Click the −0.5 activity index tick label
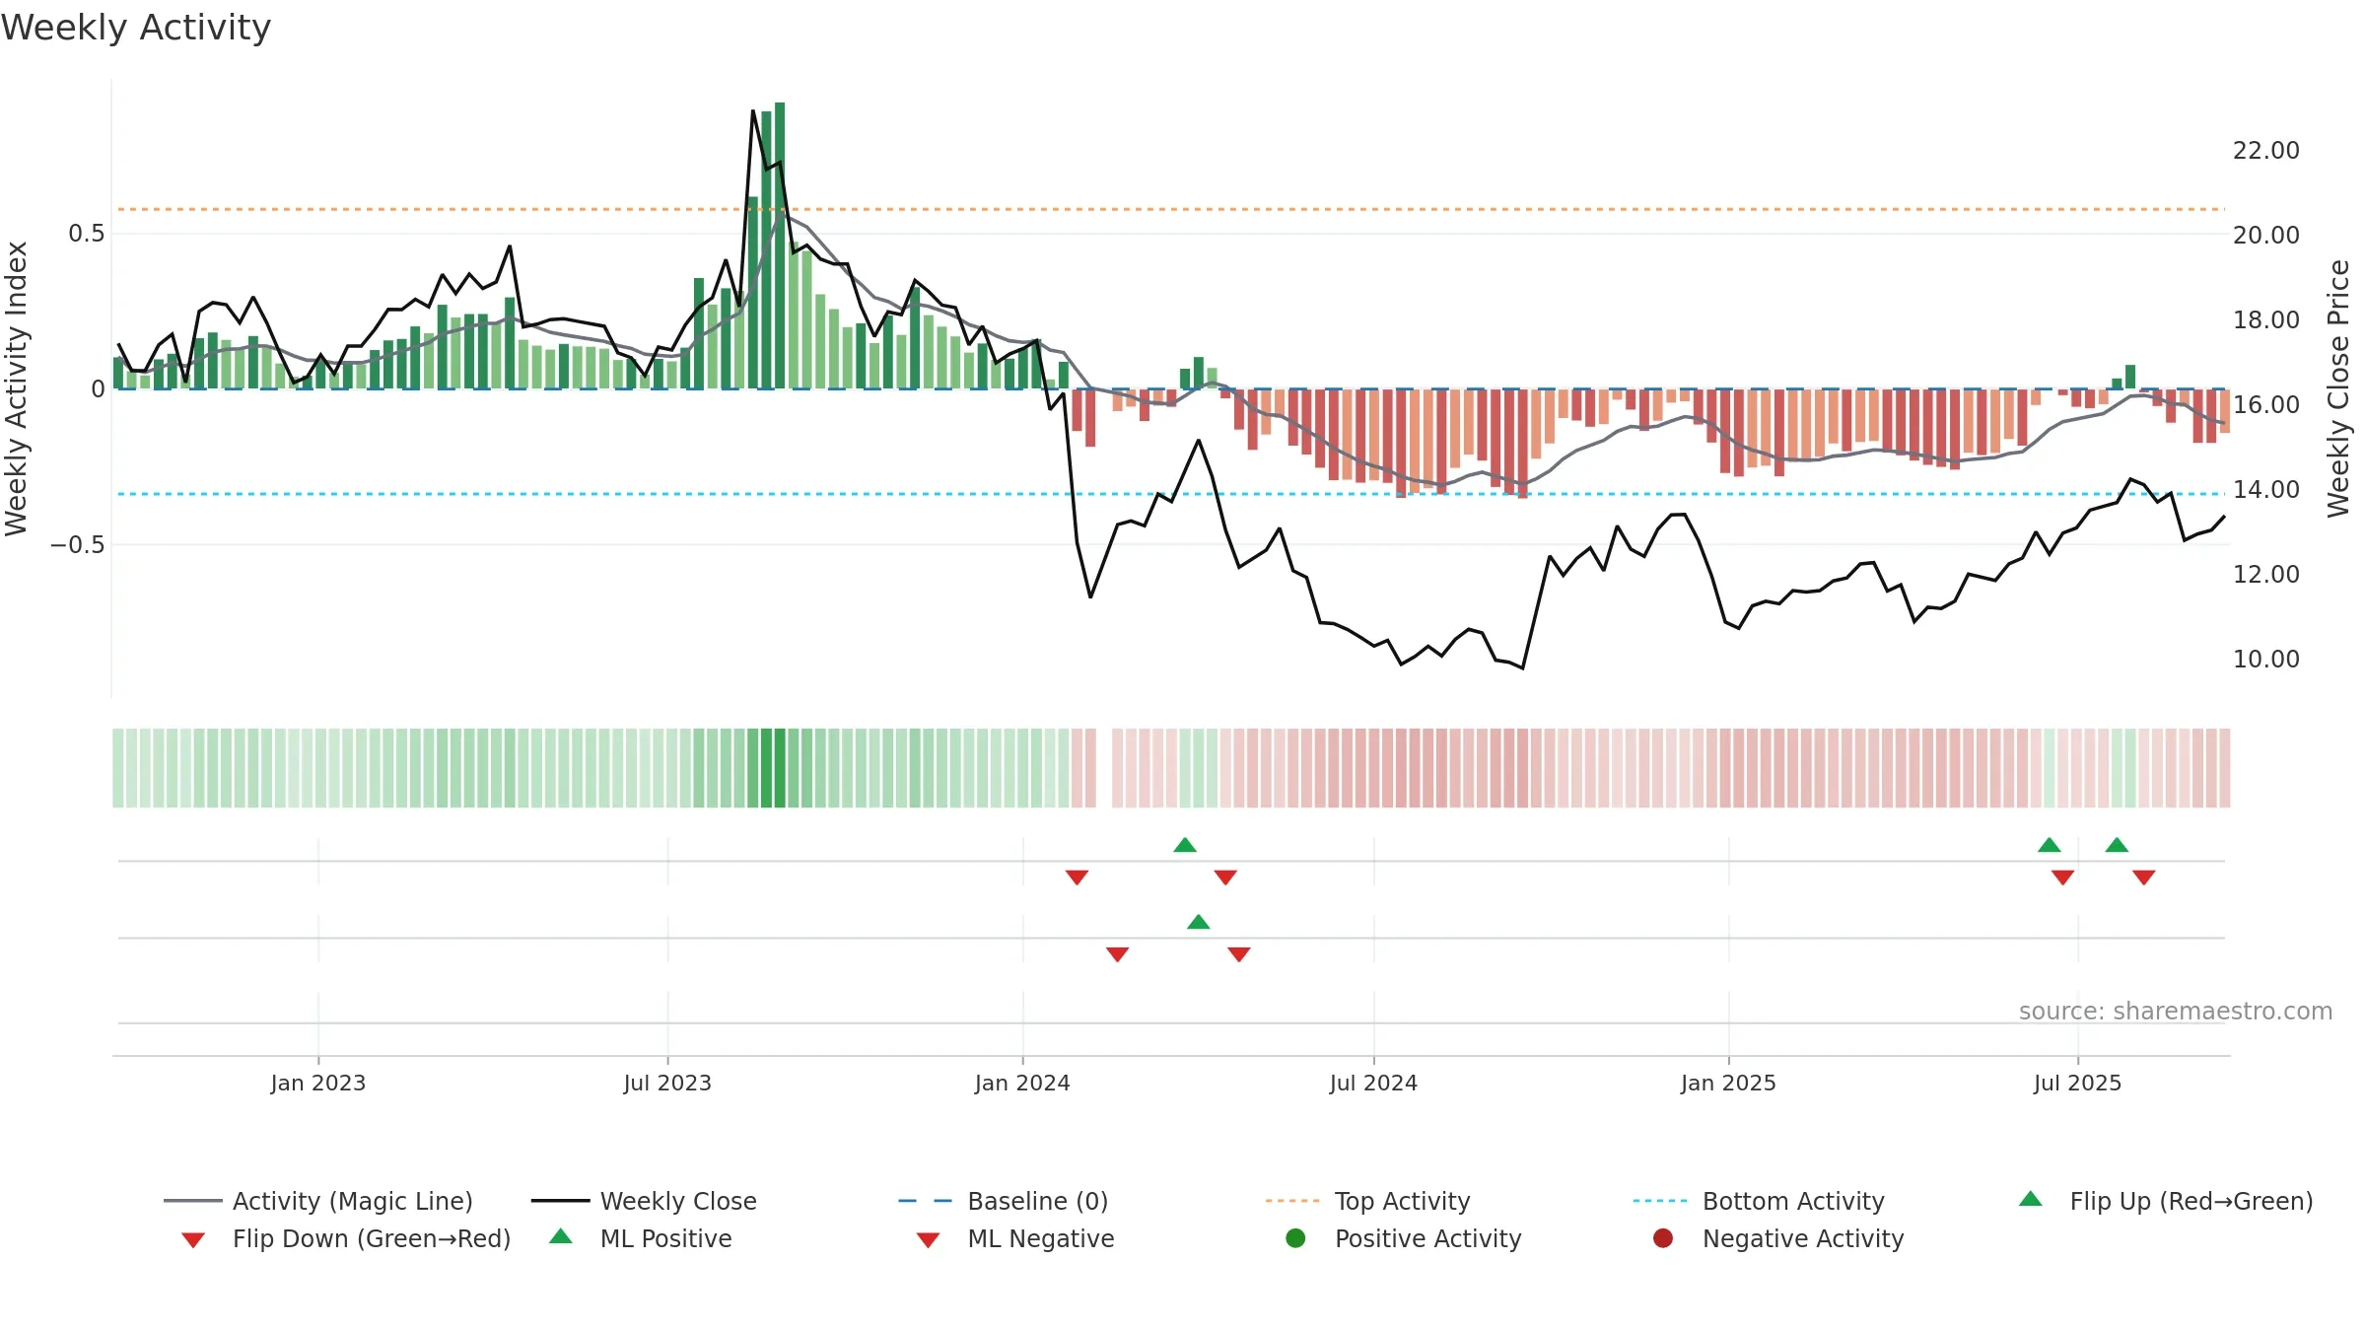This screenshot has height=1331, width=2366. [x=77, y=545]
